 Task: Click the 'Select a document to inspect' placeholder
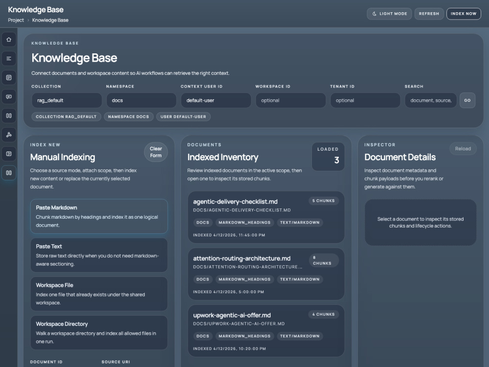tap(421, 222)
